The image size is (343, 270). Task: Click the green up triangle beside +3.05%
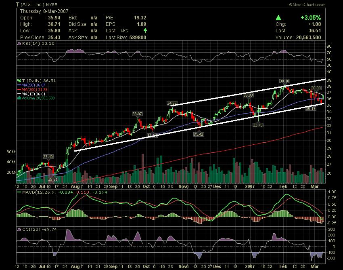coord(278,17)
